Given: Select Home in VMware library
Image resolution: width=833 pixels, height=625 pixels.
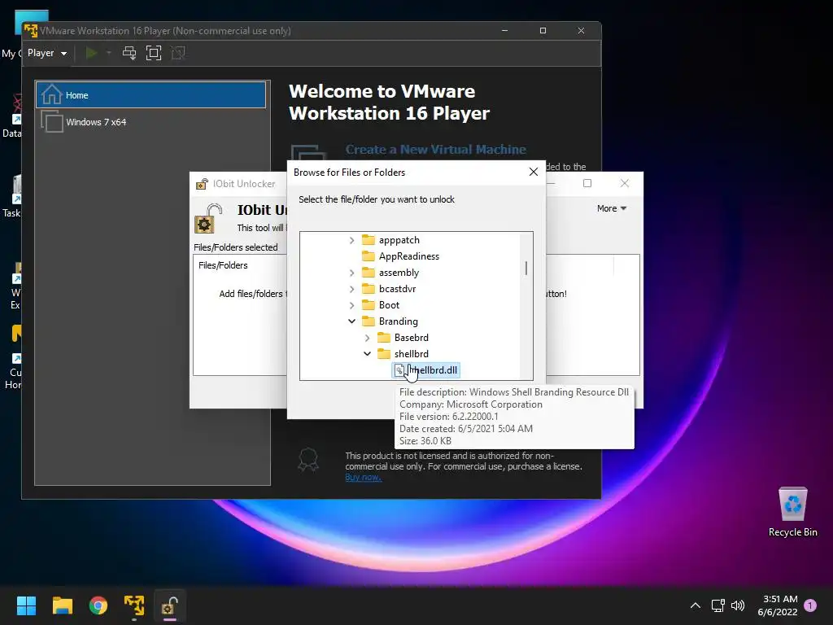Looking at the screenshot, I should click(151, 95).
